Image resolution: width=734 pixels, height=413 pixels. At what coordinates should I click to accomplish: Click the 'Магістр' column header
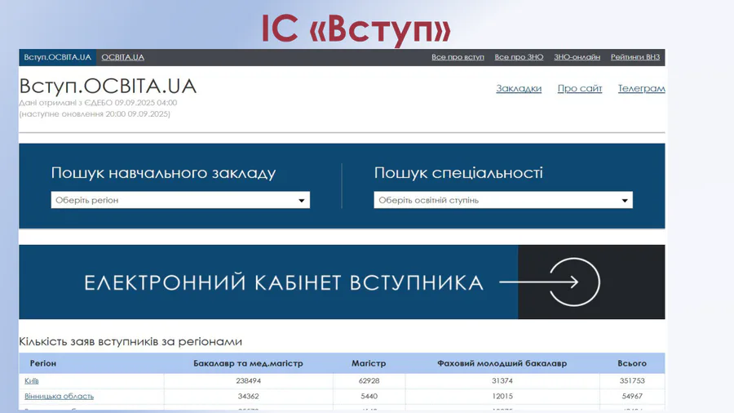369,363
